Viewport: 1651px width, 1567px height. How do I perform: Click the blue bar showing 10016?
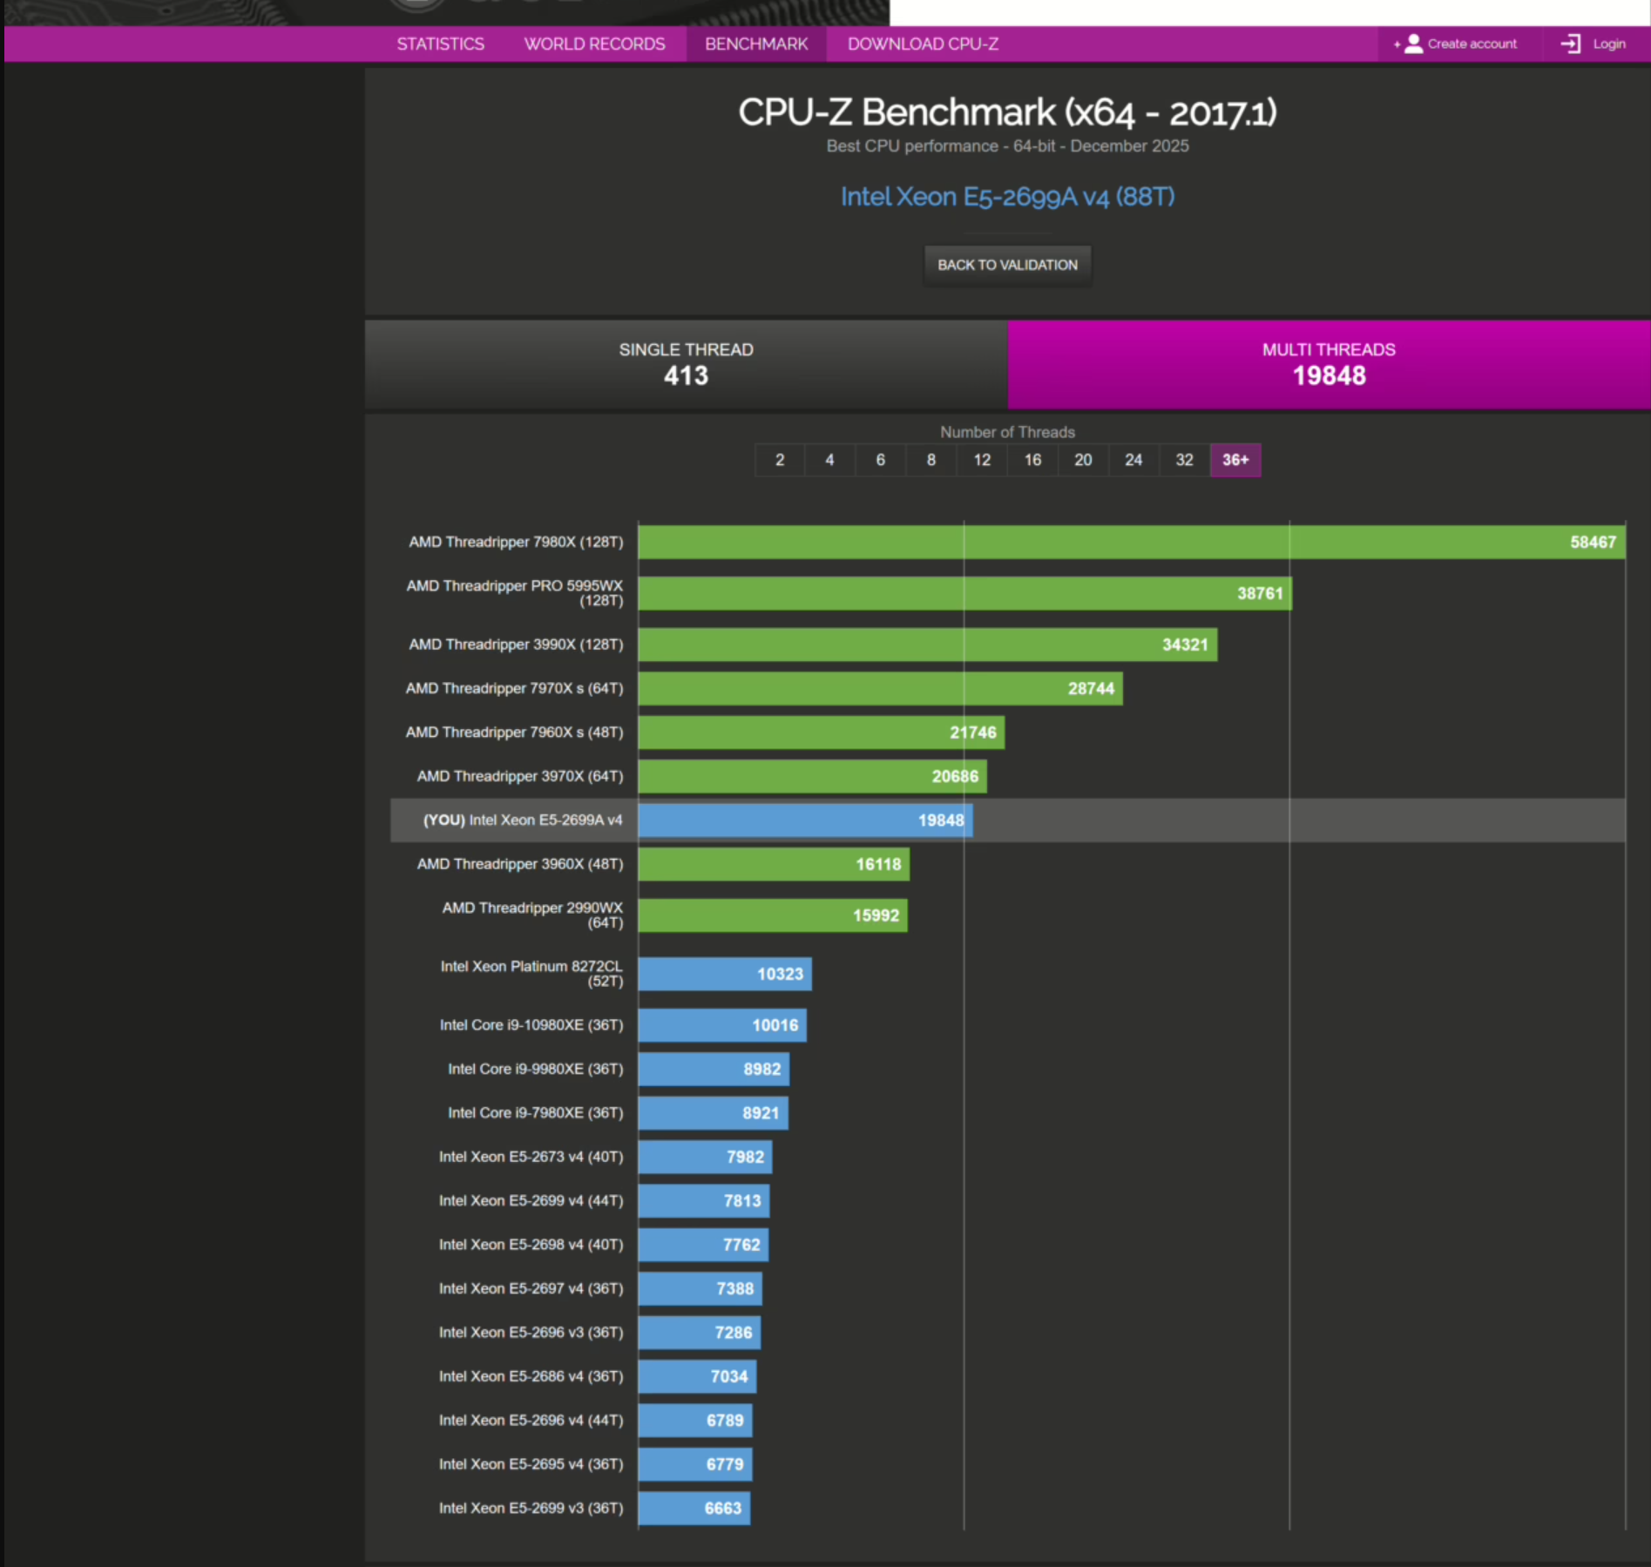722,1025
